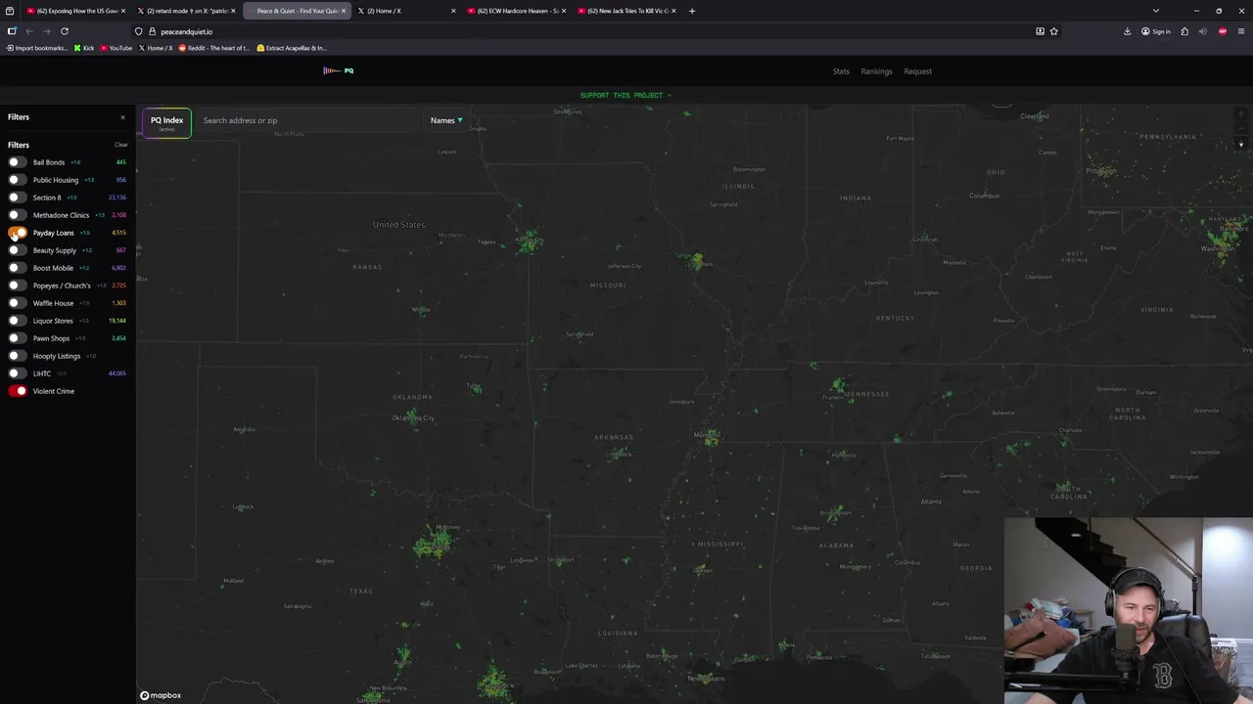Reload the current page

coord(65,31)
